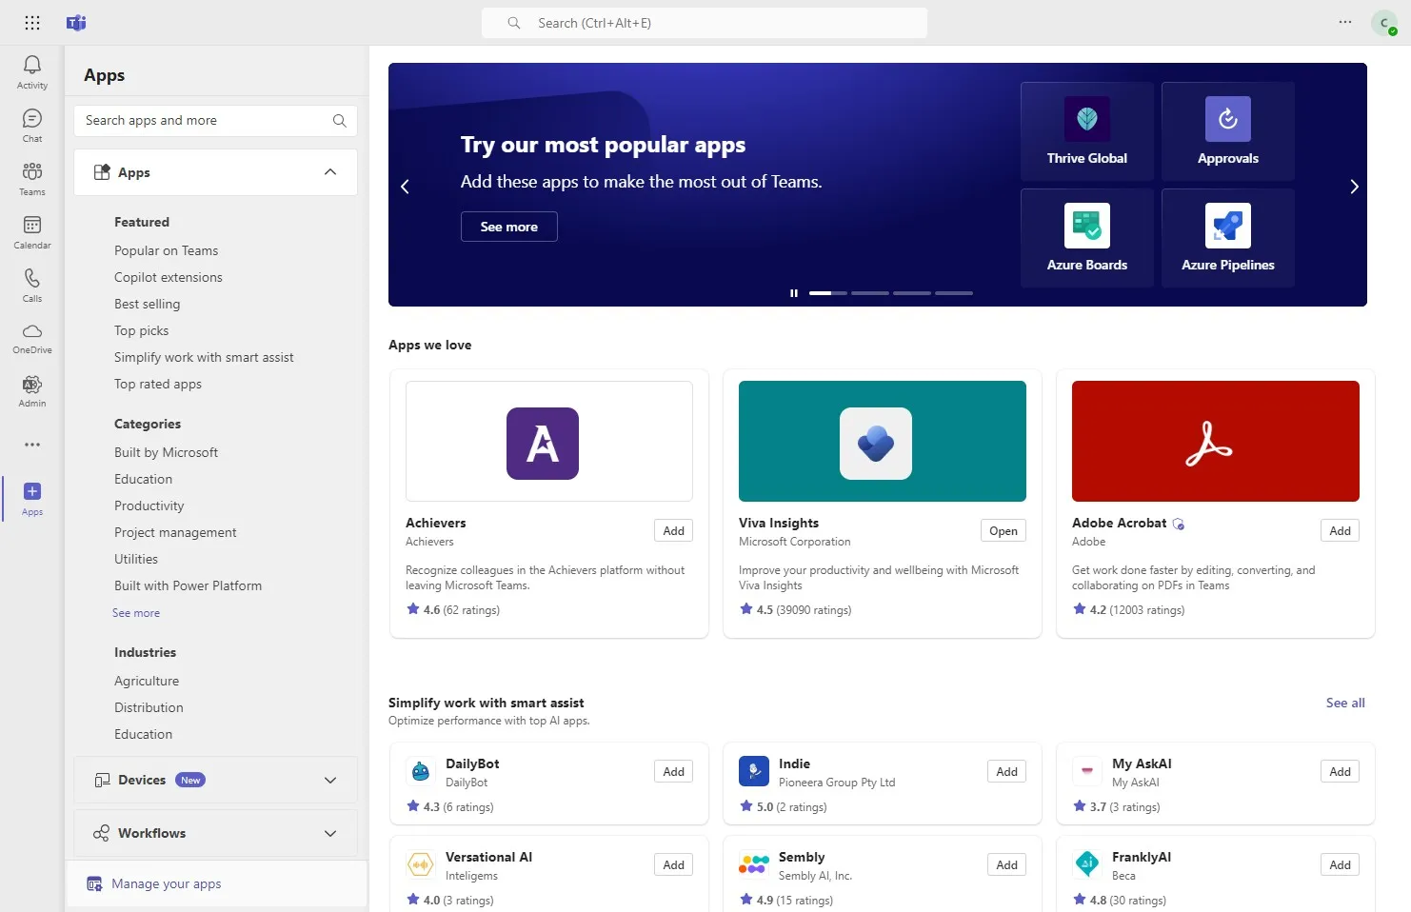This screenshot has width=1411, height=912.
Task: Open the Thrive Global app tile
Action: coord(1087,131)
